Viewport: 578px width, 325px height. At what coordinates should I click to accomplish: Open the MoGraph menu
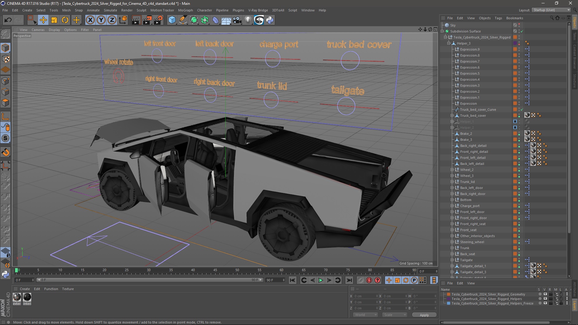[x=185, y=10]
